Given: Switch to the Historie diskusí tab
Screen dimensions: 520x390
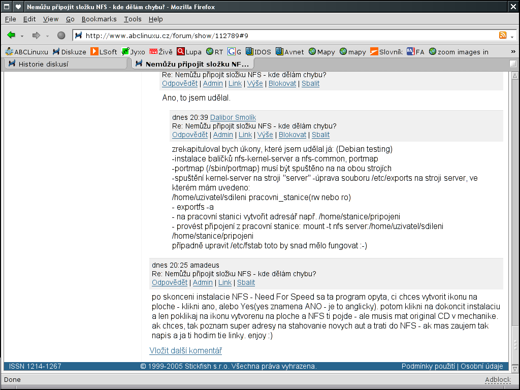Looking at the screenshot, I should [43, 64].
